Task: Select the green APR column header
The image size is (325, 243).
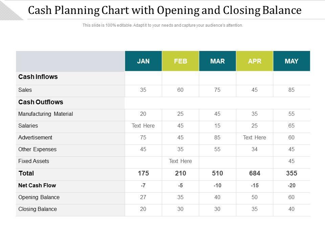Action: click(x=255, y=61)
